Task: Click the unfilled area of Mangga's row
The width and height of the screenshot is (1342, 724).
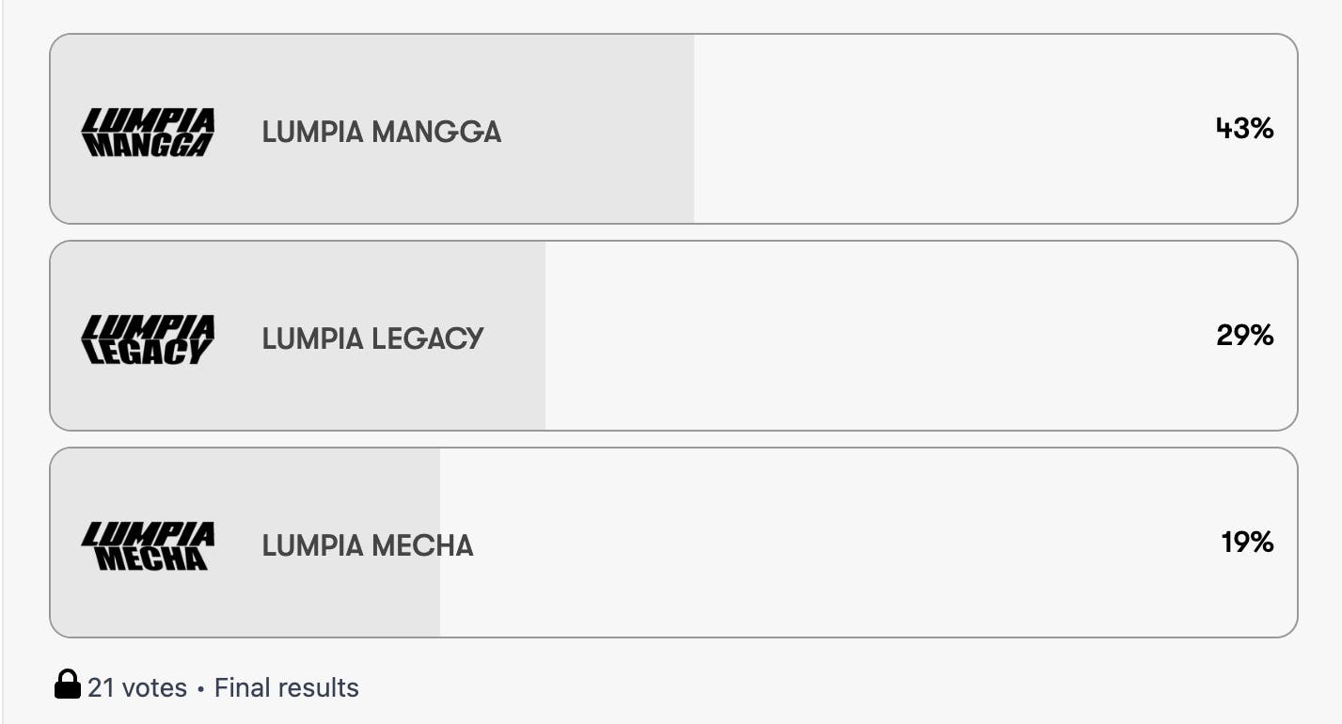Action: (x=940, y=130)
